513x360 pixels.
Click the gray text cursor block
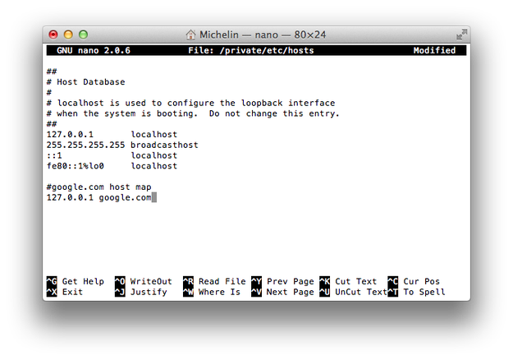pos(154,197)
